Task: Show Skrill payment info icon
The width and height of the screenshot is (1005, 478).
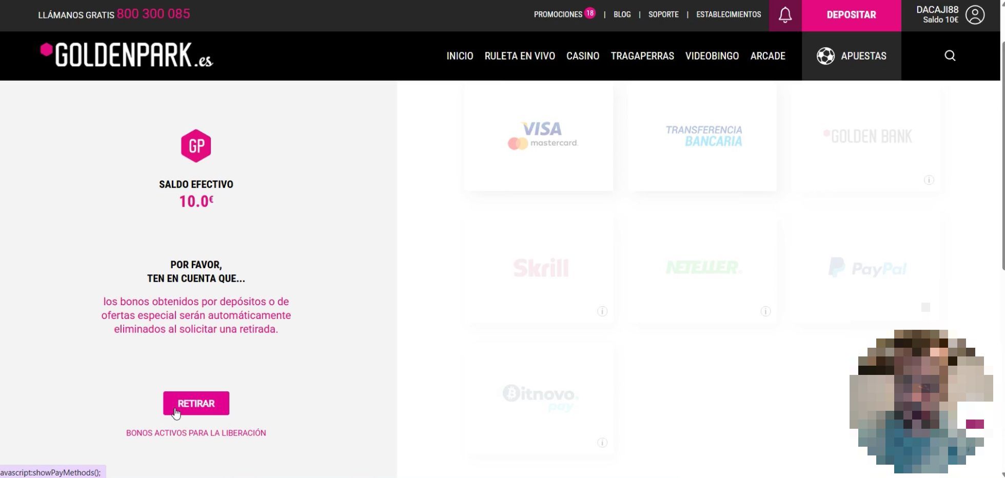Action: tap(602, 311)
